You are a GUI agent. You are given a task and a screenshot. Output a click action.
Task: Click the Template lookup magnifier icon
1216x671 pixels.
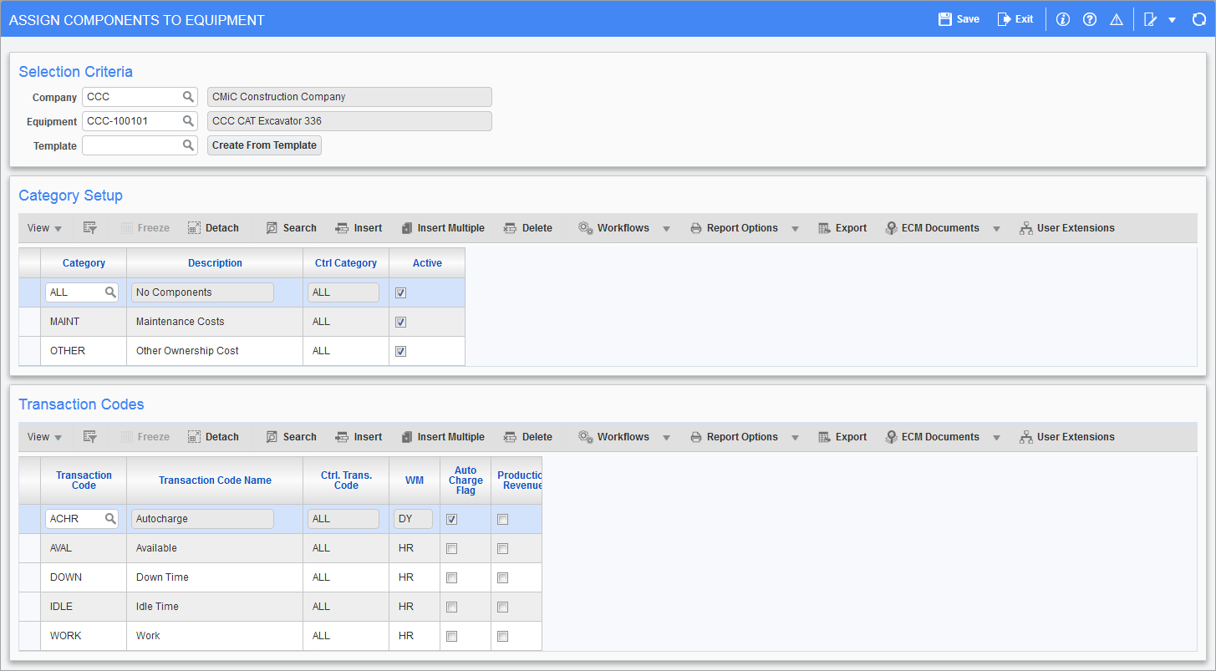pyautogui.click(x=188, y=145)
